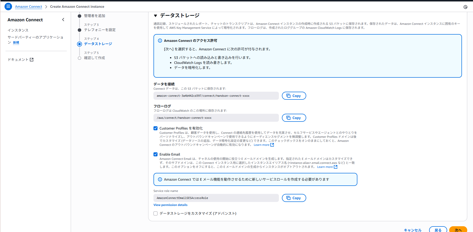Check データストレージをカスタマイズ (アドバンスト)
Screen dimensions: 473x232
[155, 213]
